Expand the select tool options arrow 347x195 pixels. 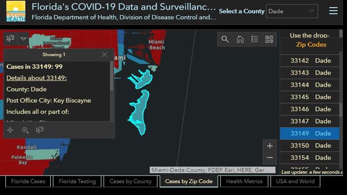(x=23, y=39)
